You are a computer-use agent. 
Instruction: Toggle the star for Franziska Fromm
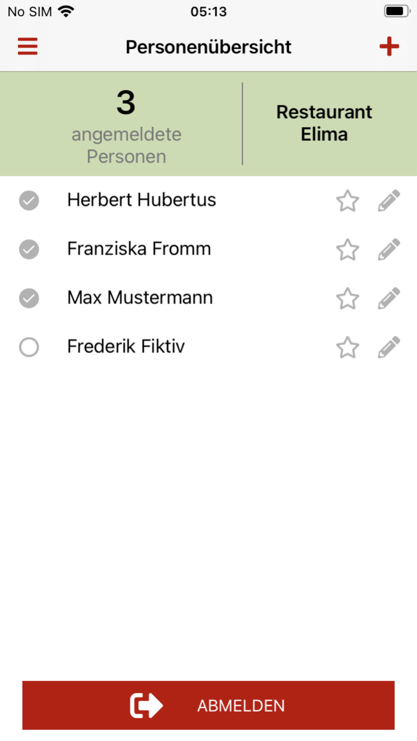click(x=347, y=250)
